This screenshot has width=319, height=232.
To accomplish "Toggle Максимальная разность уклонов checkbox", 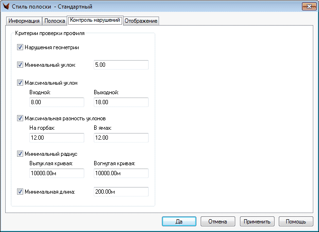I will 20,118.
